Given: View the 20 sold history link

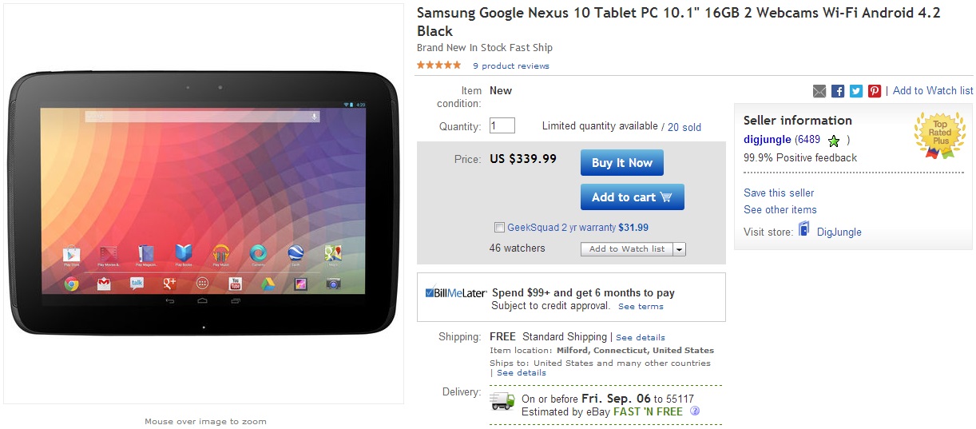Looking at the screenshot, I should point(684,127).
